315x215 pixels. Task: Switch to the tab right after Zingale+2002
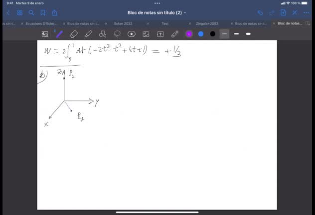coord(251,24)
